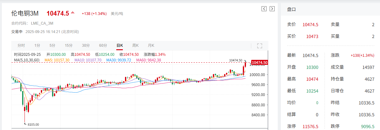
Task: Click the 盘口 panel header
Action: click(291, 10)
